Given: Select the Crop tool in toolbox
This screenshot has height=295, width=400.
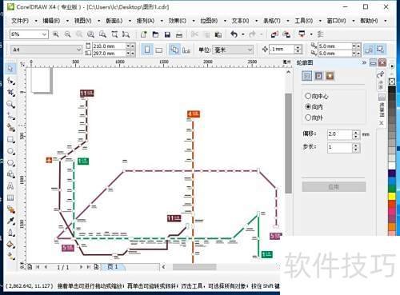Looking at the screenshot, I should (x=10, y=93).
